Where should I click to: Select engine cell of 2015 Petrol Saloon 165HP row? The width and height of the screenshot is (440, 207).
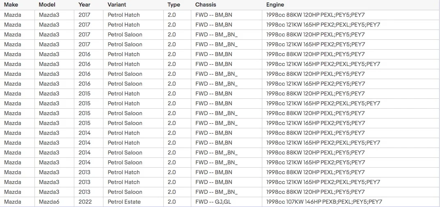[351, 123]
